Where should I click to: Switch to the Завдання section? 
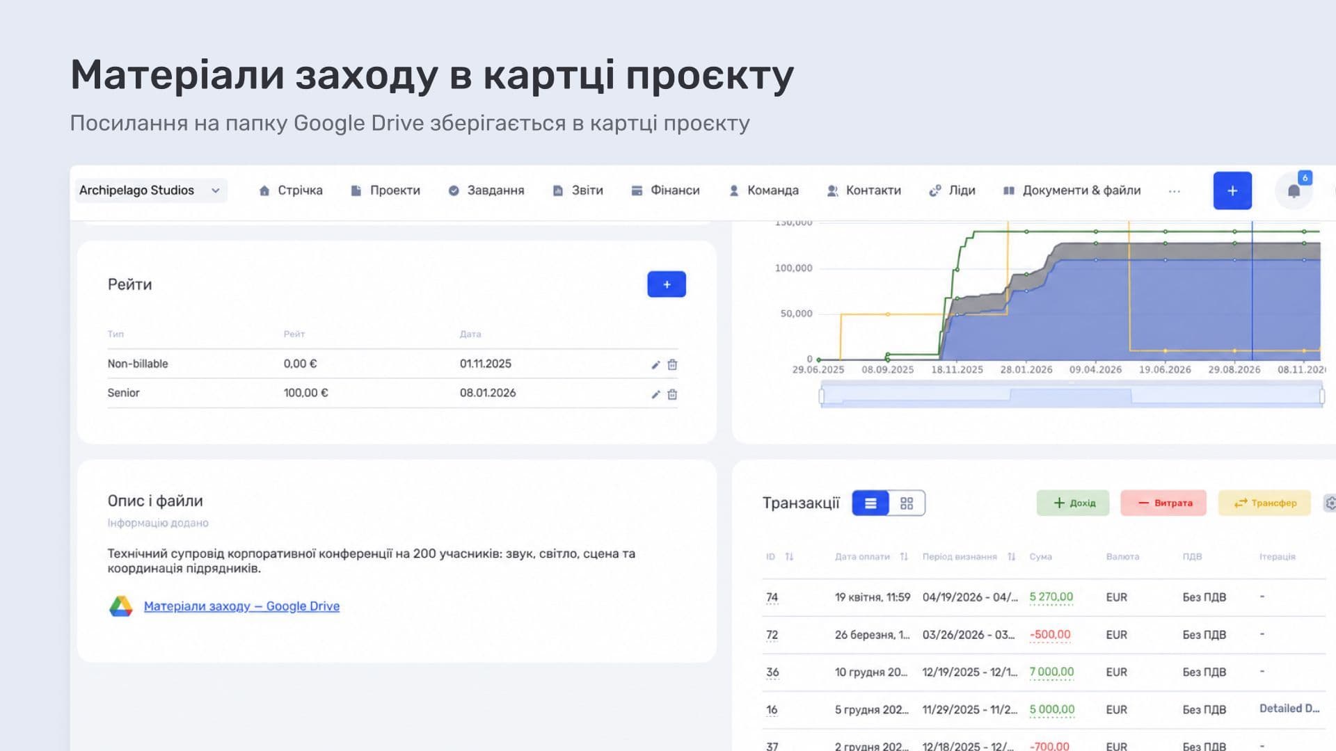[x=486, y=191]
